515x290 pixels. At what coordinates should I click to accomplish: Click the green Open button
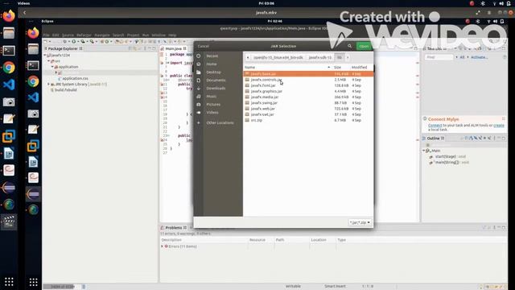(x=364, y=46)
